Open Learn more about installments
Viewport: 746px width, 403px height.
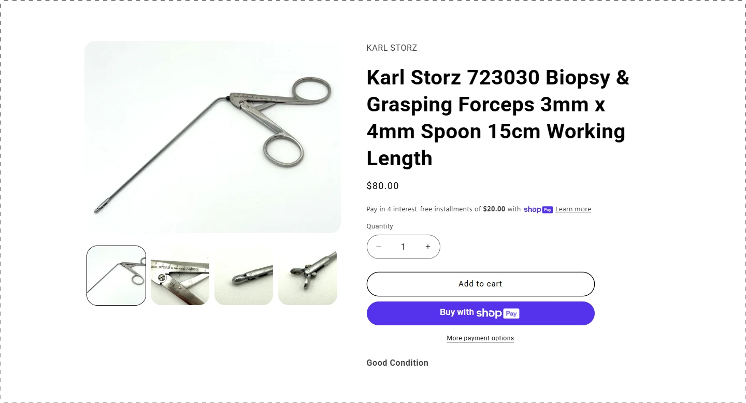click(573, 209)
